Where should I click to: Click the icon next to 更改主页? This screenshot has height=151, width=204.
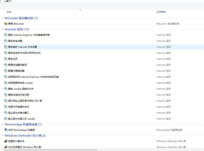point(6,59)
